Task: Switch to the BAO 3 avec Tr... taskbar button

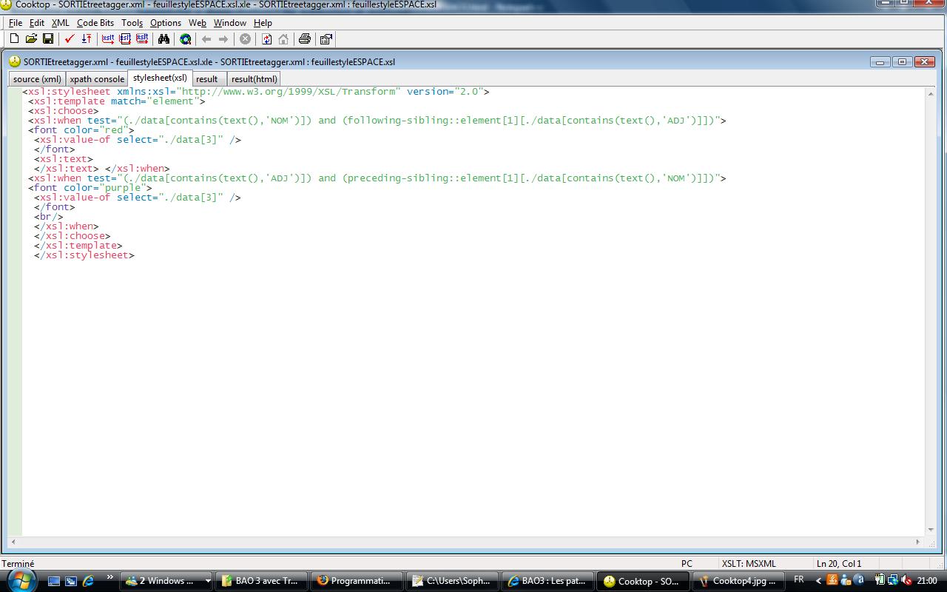Action: point(261,581)
